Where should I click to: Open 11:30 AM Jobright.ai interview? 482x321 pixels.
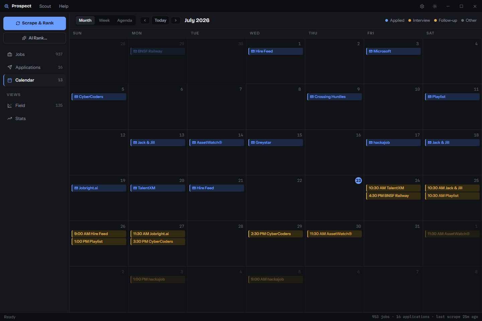158,234
